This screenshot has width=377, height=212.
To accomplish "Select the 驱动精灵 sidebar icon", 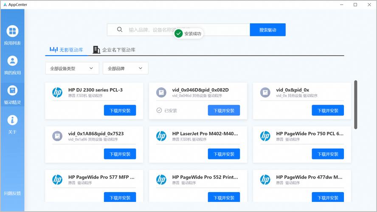I will 12,90.
